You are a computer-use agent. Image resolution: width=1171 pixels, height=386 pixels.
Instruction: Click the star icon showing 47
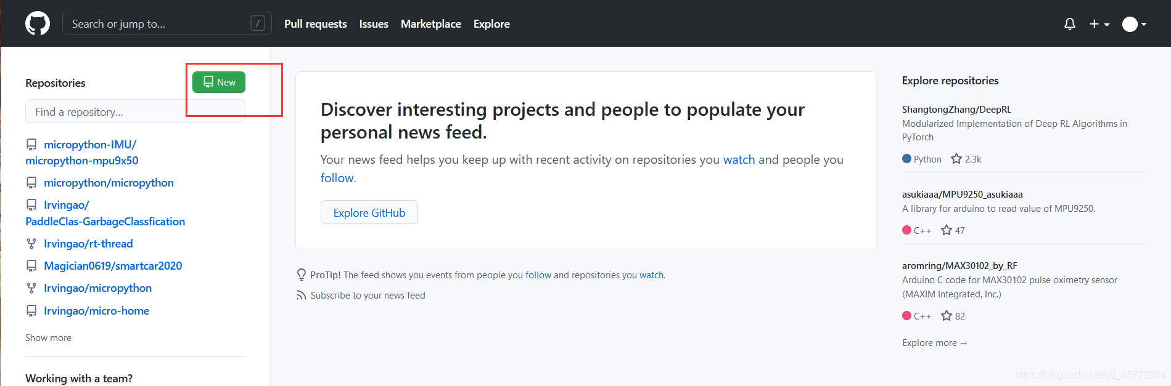[x=947, y=230]
